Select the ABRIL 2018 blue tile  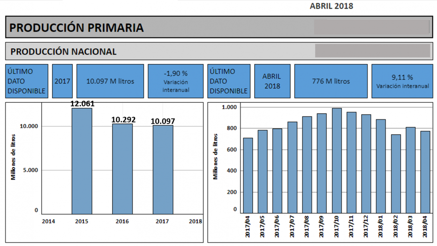click(x=271, y=81)
